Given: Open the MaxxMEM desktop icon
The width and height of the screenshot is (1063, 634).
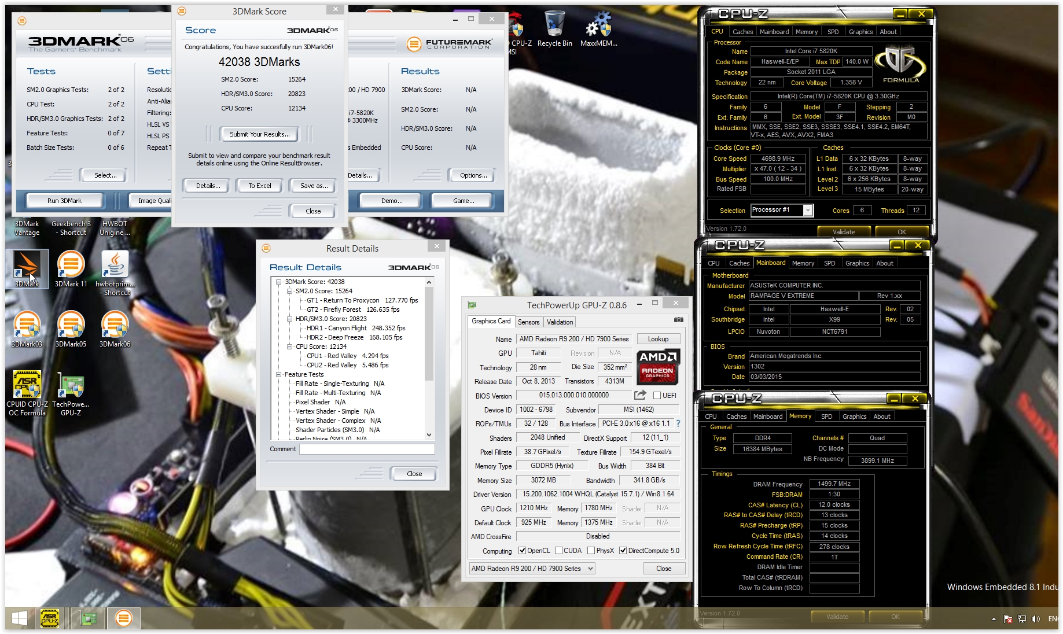Looking at the screenshot, I should click(598, 29).
